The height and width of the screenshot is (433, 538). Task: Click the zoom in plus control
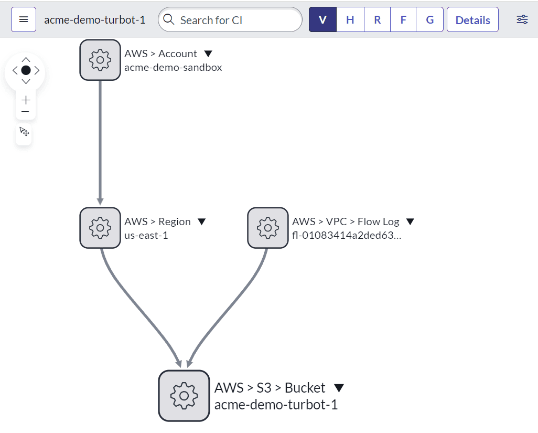click(x=25, y=100)
